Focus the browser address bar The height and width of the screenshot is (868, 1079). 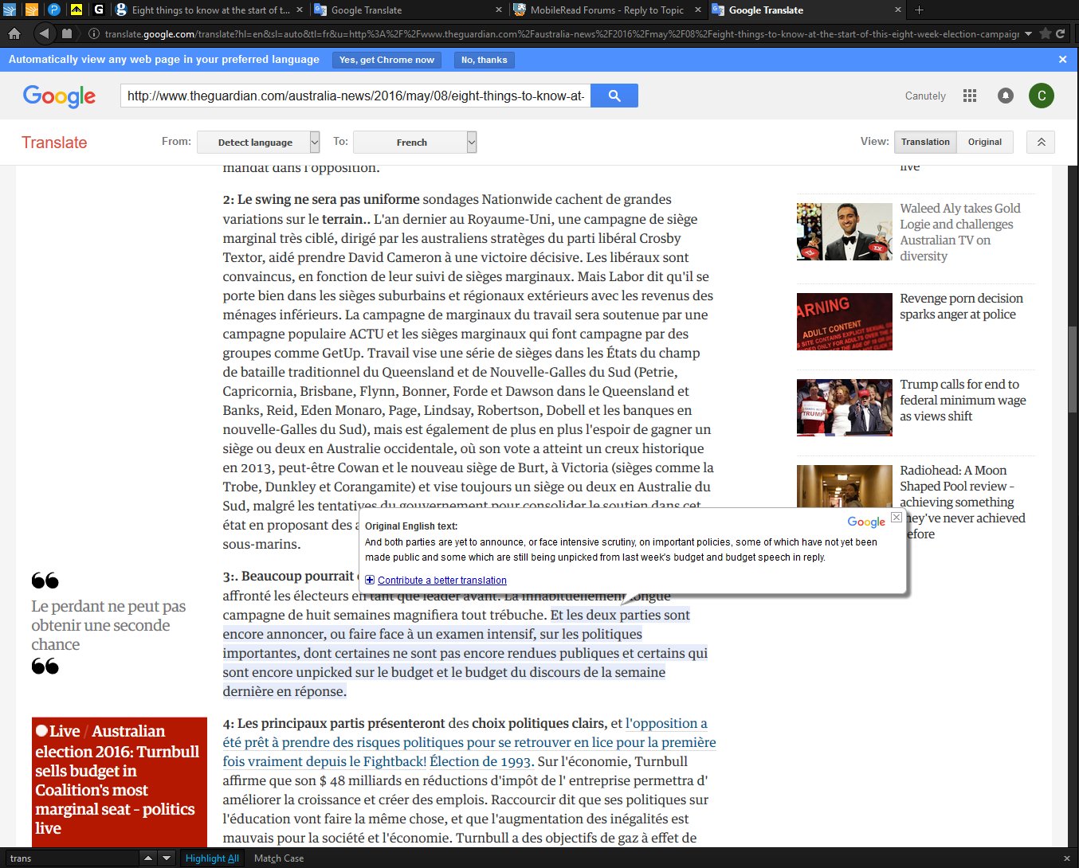point(561,33)
